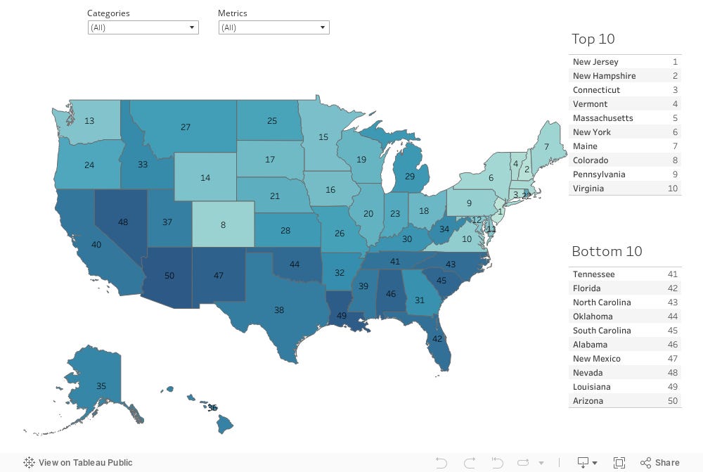This screenshot has height=472, width=703.
Task: Click the Refresh/replay icon in toolbar
Action: [x=523, y=463]
